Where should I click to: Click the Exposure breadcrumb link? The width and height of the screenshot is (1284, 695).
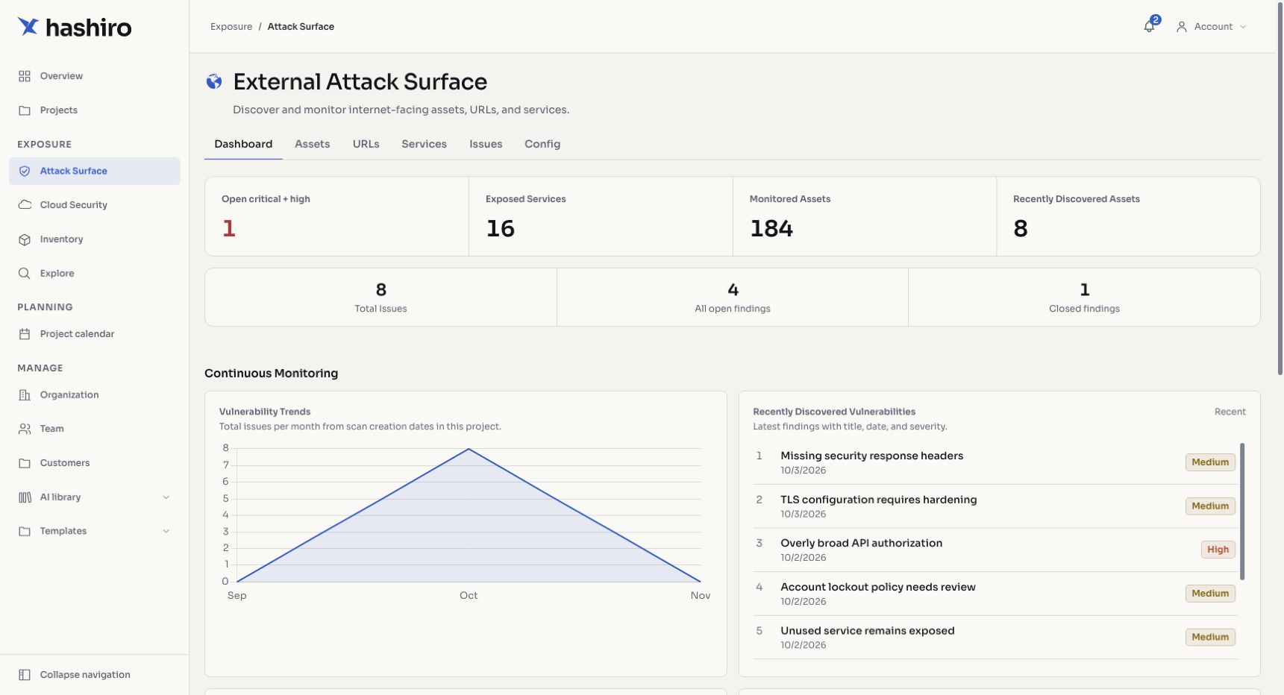231,27
